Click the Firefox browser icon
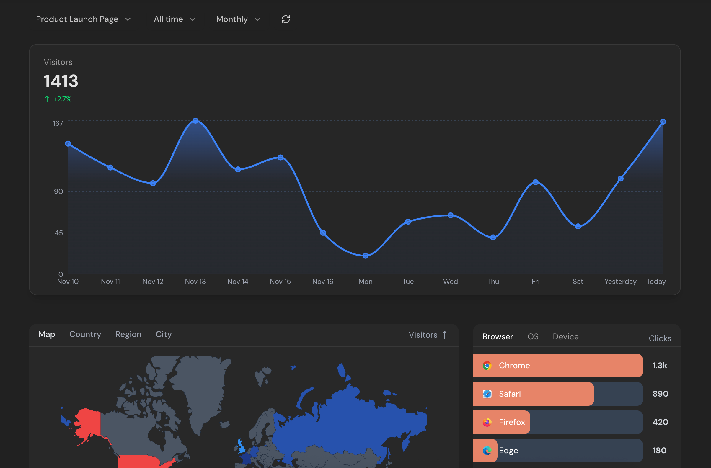 click(x=487, y=422)
